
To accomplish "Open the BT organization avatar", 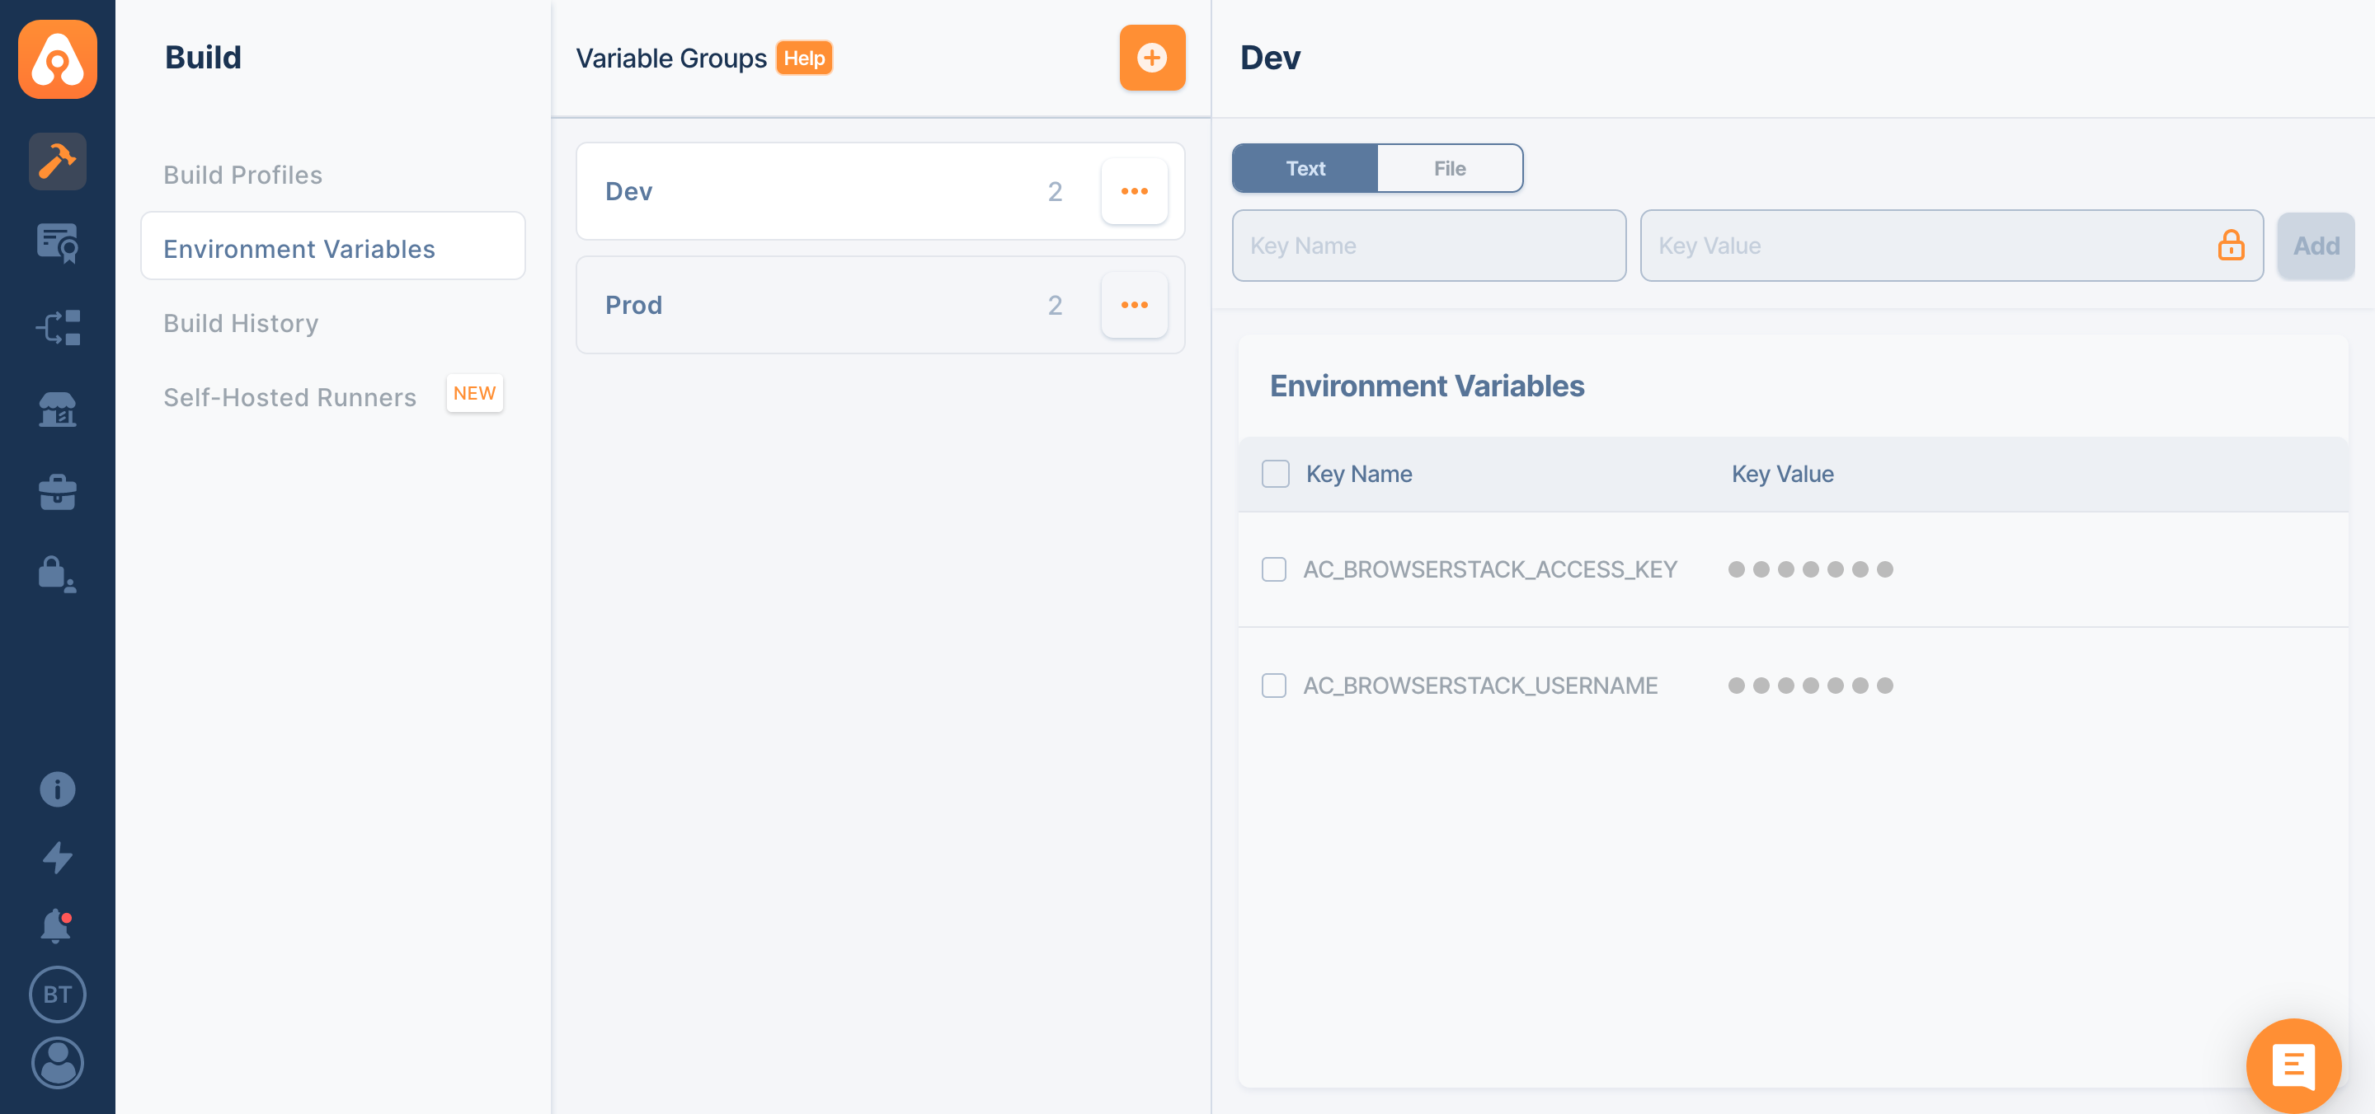I will [57, 995].
